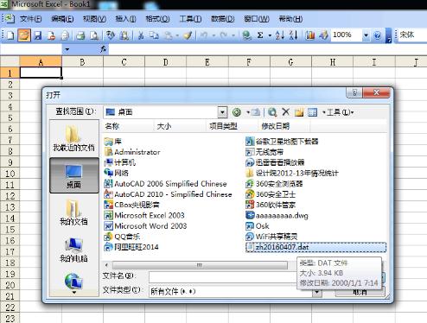Close the Open dialog with X
This screenshot has width=427, height=323.
point(377,92)
